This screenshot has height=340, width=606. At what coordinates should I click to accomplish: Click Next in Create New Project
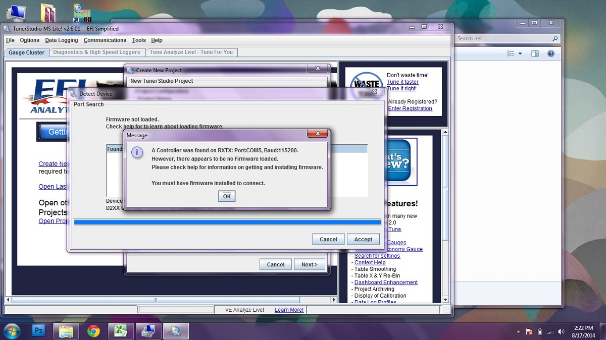tap(310, 264)
